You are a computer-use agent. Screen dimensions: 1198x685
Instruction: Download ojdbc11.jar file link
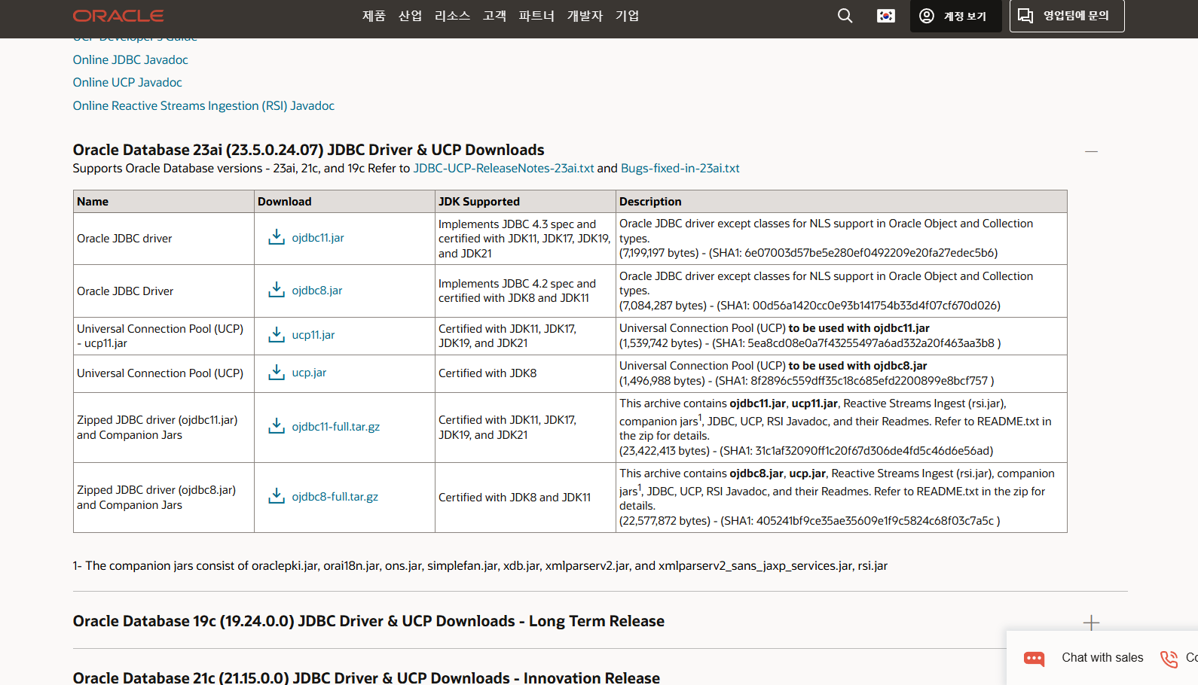click(x=318, y=238)
